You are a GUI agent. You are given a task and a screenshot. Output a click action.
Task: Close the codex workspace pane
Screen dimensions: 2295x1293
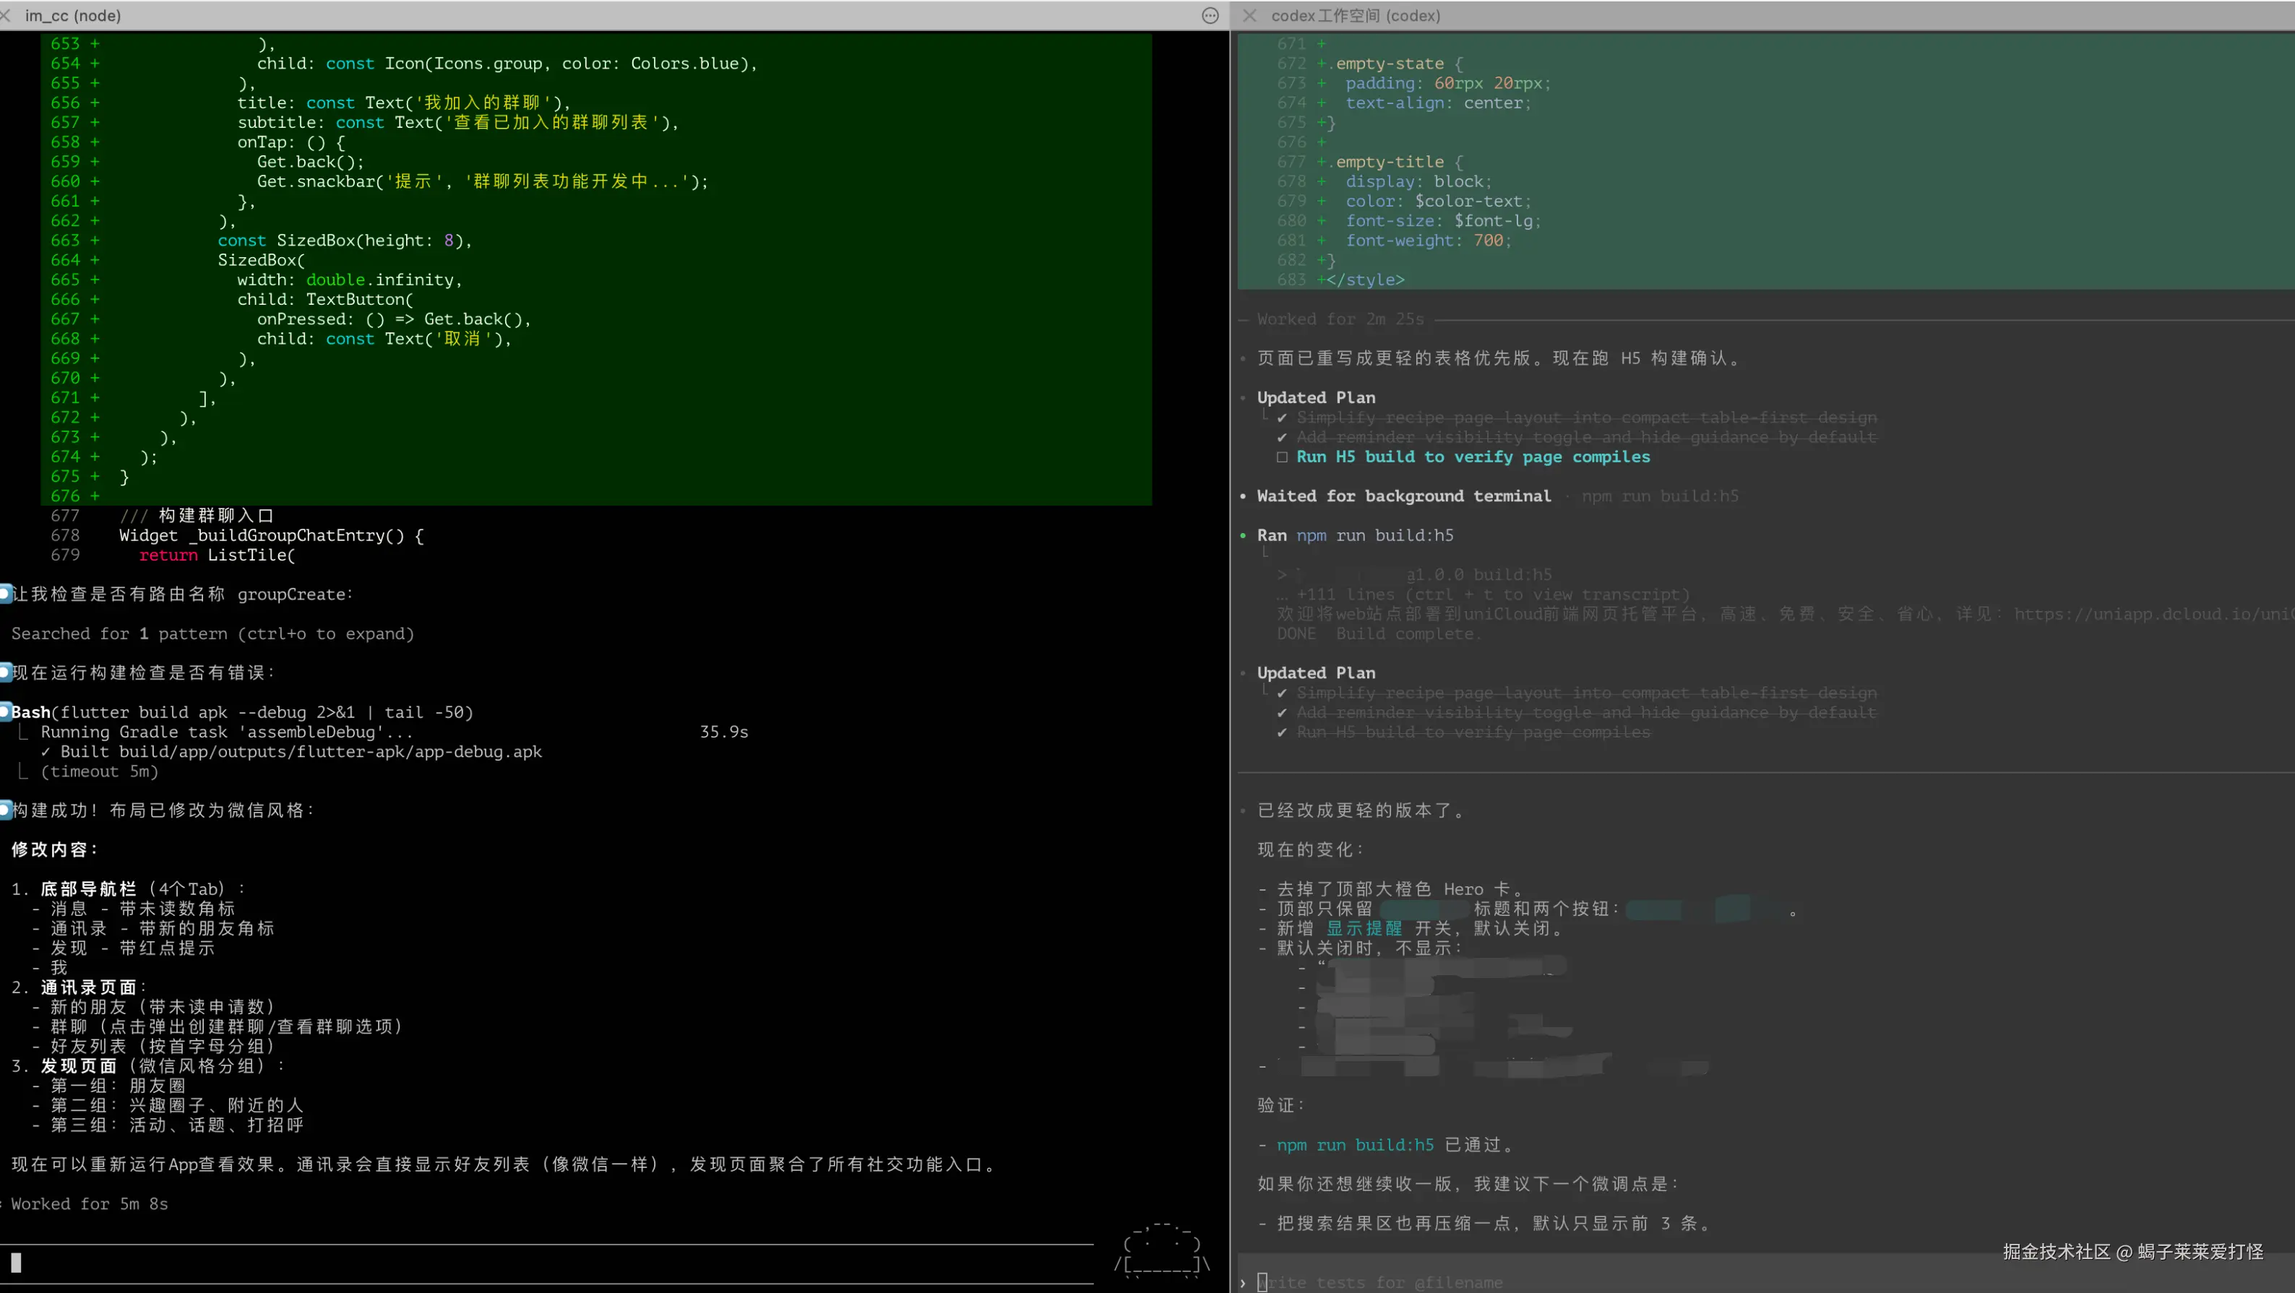pos(1249,15)
